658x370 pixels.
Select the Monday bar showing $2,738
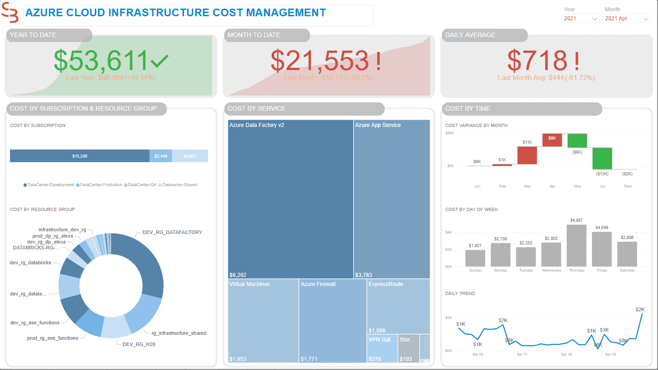click(x=500, y=255)
